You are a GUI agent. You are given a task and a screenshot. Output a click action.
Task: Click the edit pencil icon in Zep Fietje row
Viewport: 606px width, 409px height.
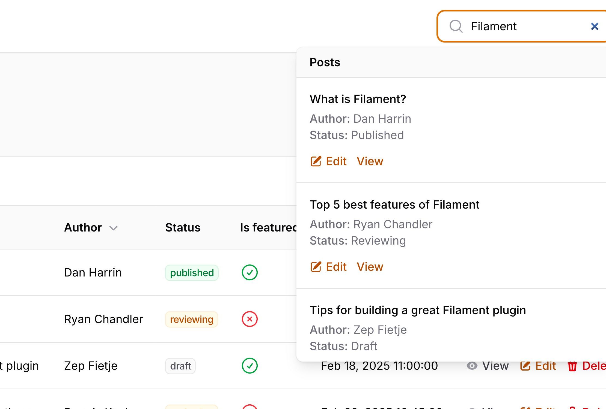tap(525, 366)
